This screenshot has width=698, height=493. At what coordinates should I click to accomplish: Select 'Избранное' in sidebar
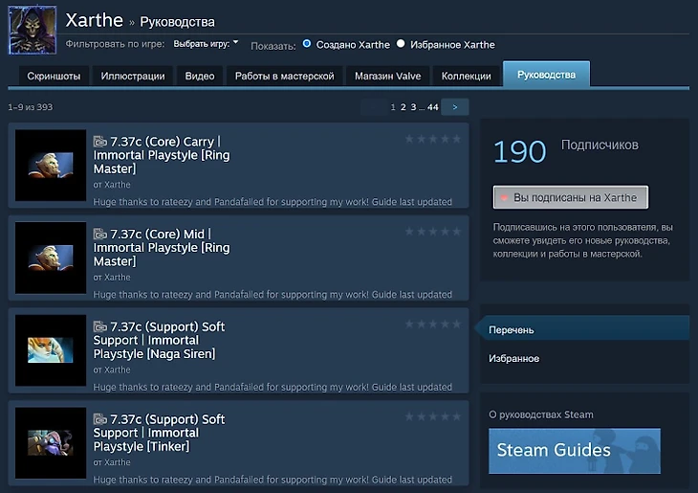point(513,358)
